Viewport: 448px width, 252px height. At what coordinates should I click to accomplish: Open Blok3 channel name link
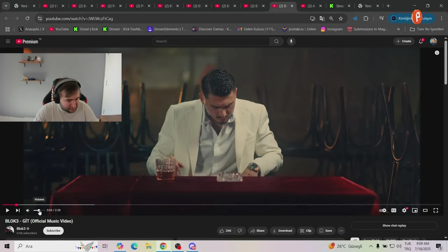(21, 229)
